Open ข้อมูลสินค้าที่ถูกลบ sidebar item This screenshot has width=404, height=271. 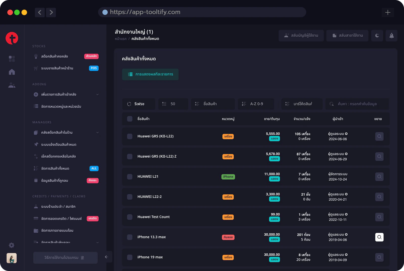click(66, 181)
